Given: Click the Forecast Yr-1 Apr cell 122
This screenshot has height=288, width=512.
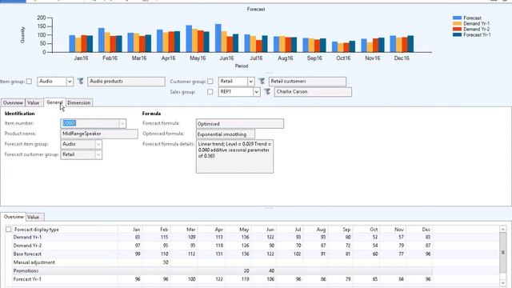Looking at the screenshot, I should pos(218,279).
